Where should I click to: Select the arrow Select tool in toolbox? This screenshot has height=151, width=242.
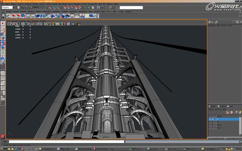pos(3,24)
